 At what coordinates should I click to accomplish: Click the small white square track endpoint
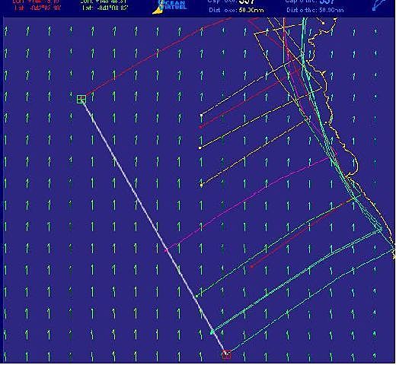coord(202,116)
